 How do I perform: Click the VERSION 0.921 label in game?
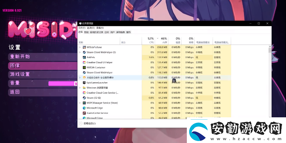click(12, 10)
